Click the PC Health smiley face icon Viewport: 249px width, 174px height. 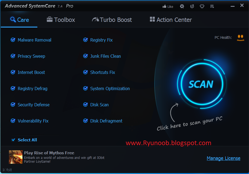(x=240, y=38)
